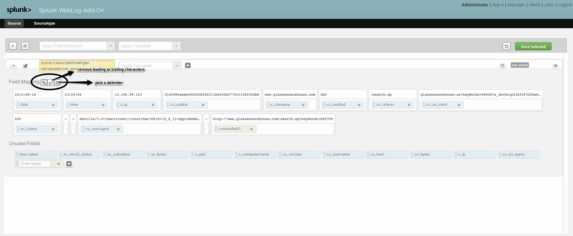Select the cs_username unused field
Image resolution: width=573 pixels, height=236 pixels.
[x=343, y=154]
